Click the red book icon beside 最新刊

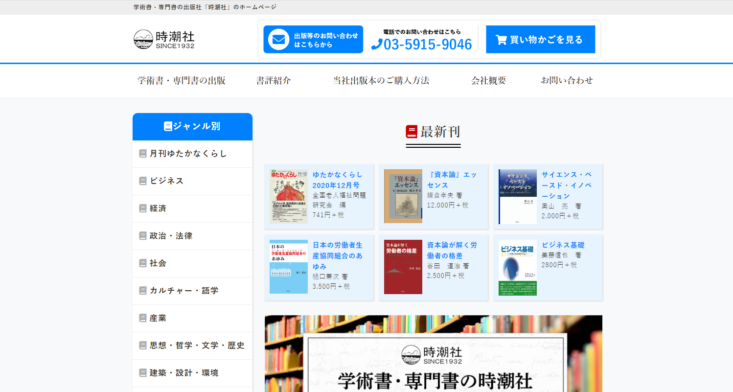[x=412, y=132]
